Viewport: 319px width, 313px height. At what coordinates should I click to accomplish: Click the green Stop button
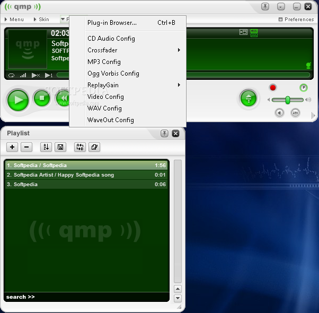pyautogui.click(x=42, y=98)
